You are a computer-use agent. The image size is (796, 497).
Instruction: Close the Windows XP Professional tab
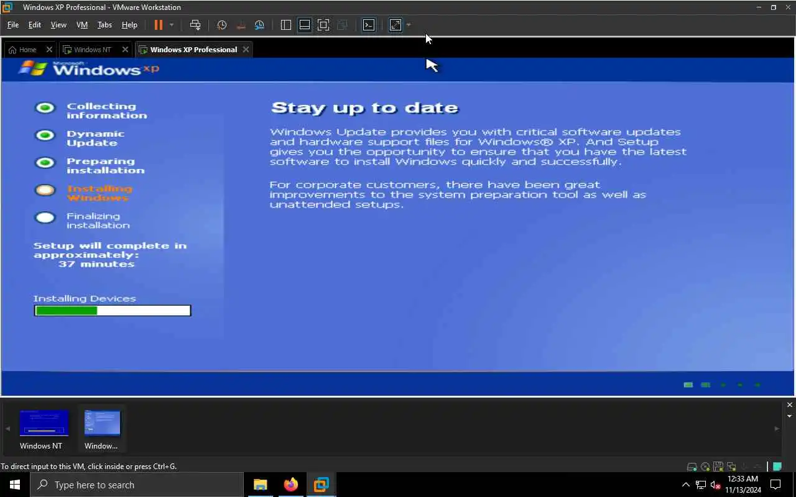246,50
